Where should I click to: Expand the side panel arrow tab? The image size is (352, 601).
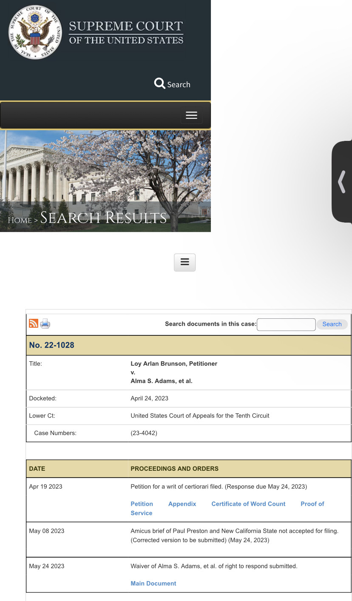(x=341, y=182)
